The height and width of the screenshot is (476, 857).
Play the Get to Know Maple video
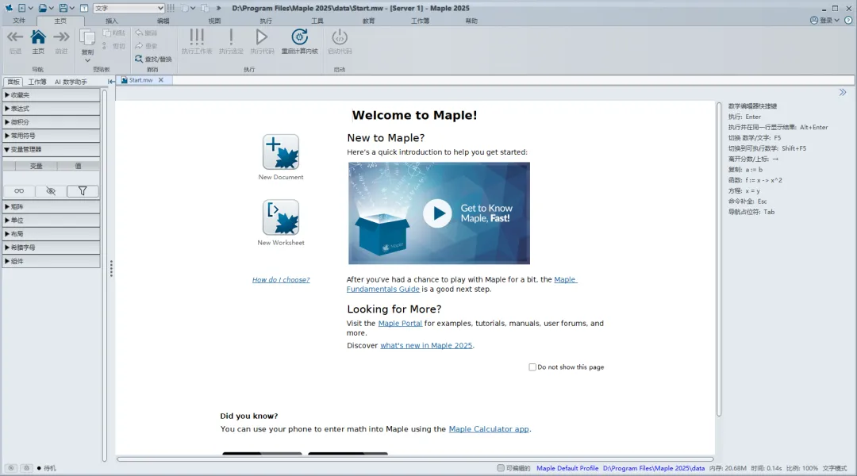437,213
